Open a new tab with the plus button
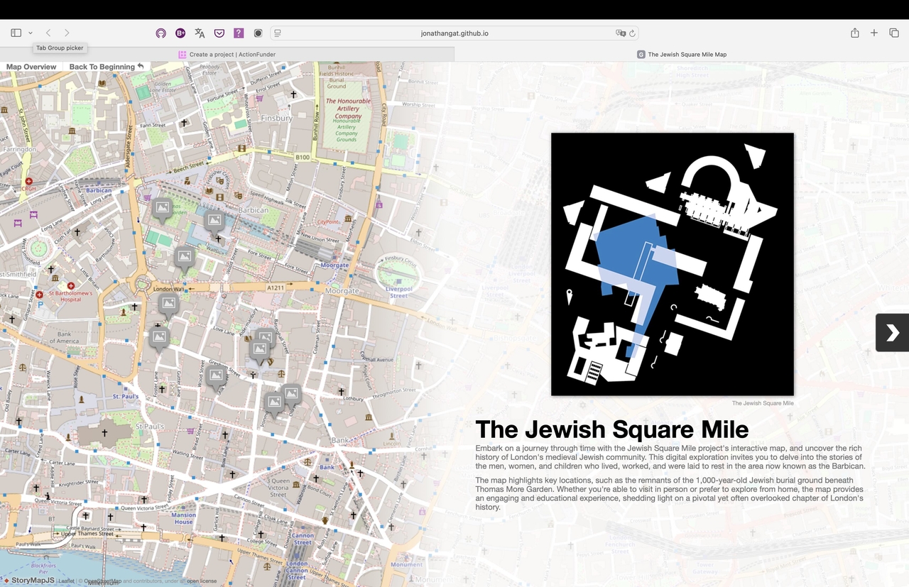The height and width of the screenshot is (587, 909). [x=874, y=33]
